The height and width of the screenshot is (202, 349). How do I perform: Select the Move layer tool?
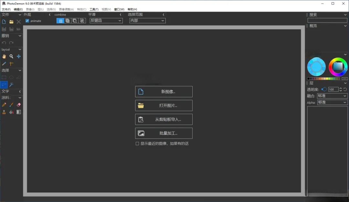coord(19,56)
